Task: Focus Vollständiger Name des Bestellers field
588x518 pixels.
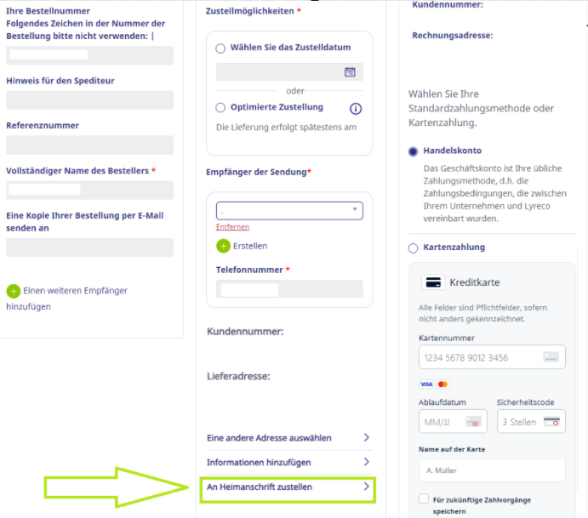Action: (x=89, y=190)
